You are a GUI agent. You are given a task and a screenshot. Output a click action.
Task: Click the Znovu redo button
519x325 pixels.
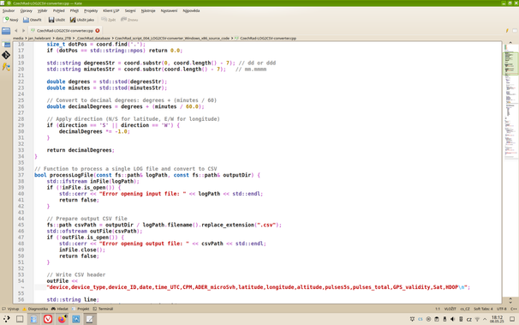coord(129,20)
